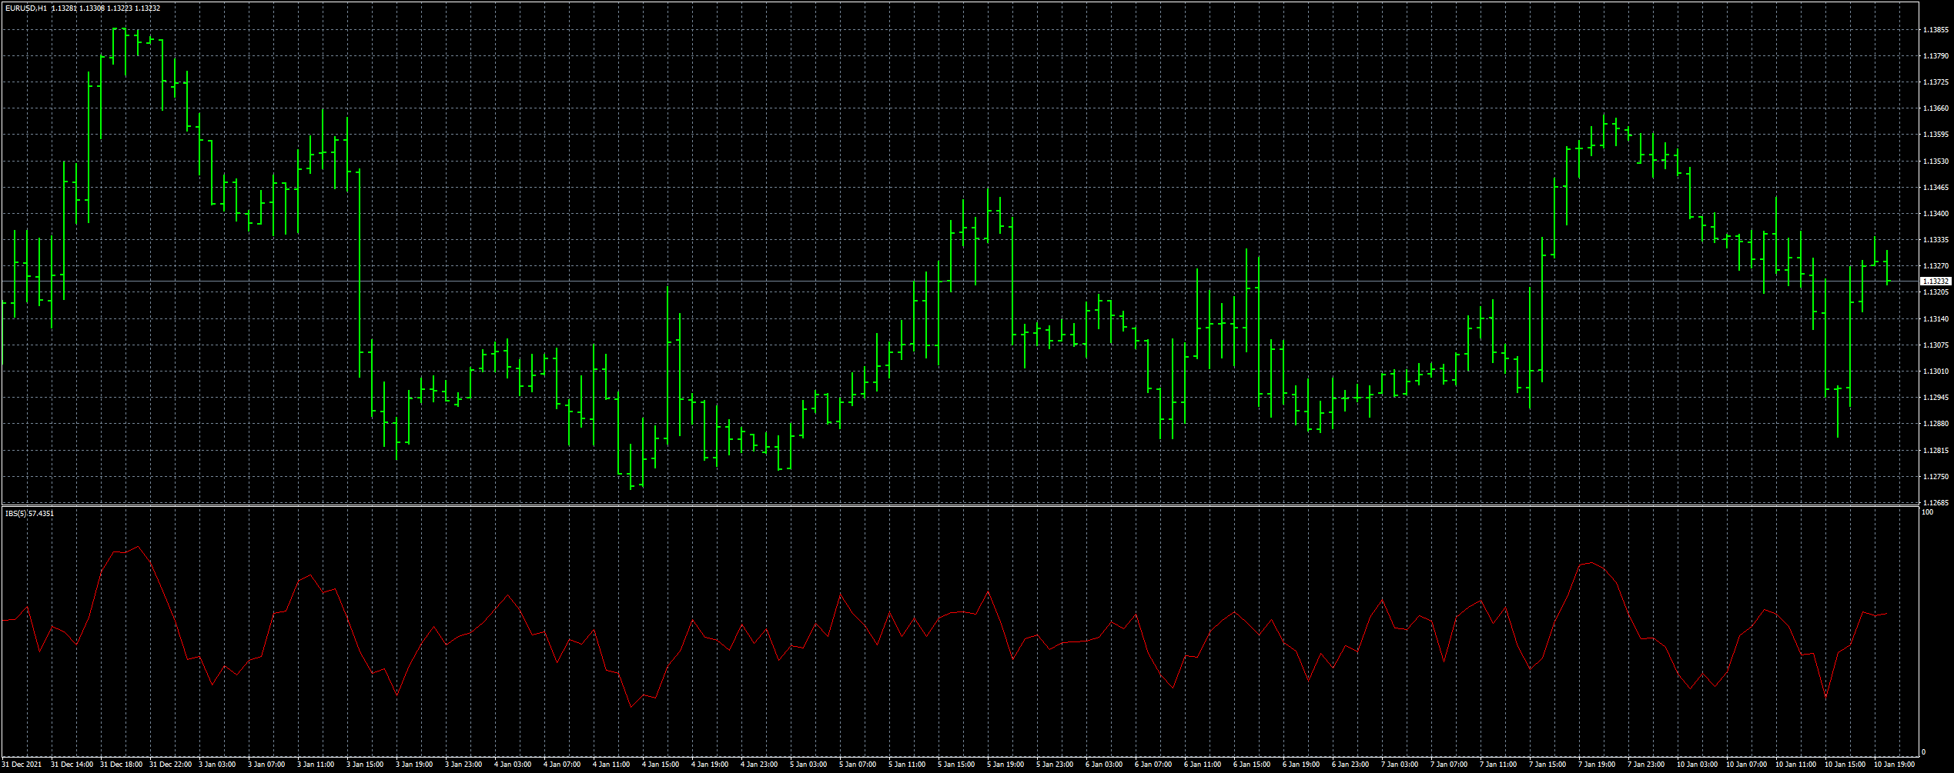
Task: Click the 1.12815 price scale label
Action: point(1936,451)
